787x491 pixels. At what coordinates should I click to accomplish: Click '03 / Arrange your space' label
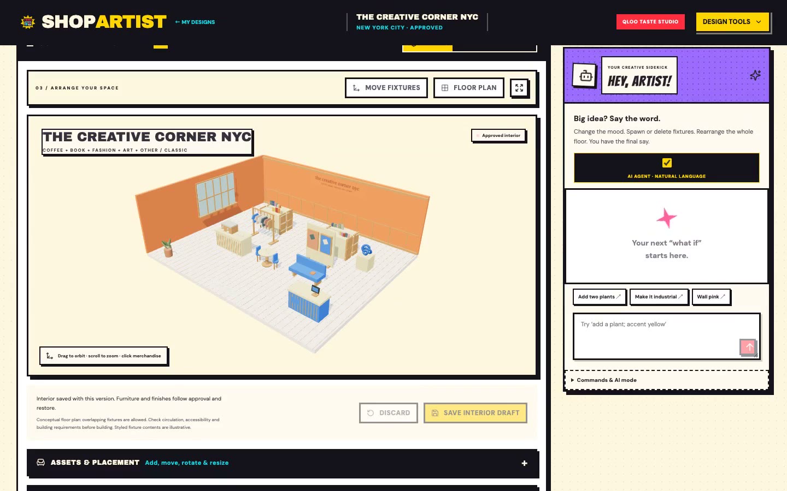tap(77, 88)
